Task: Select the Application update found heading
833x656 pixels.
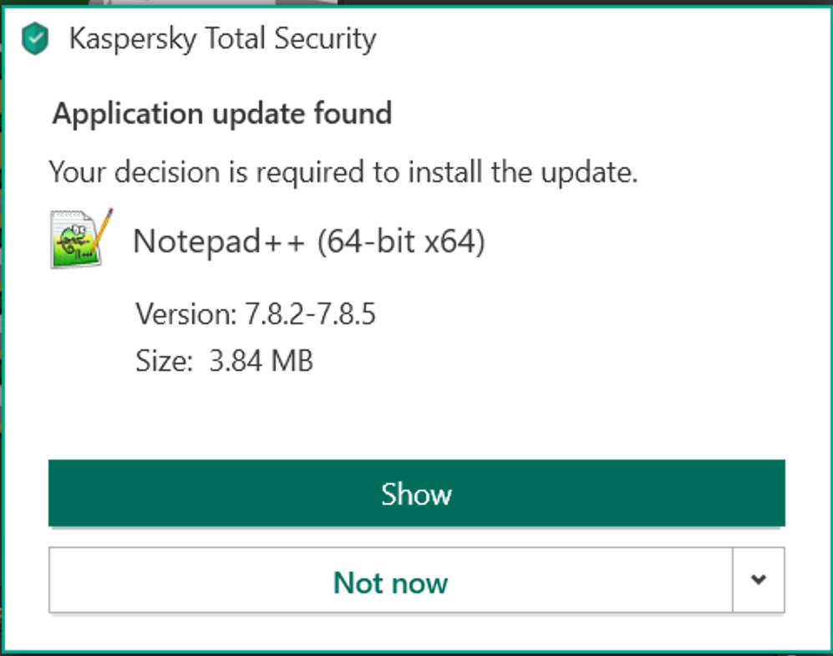Action: 222,113
